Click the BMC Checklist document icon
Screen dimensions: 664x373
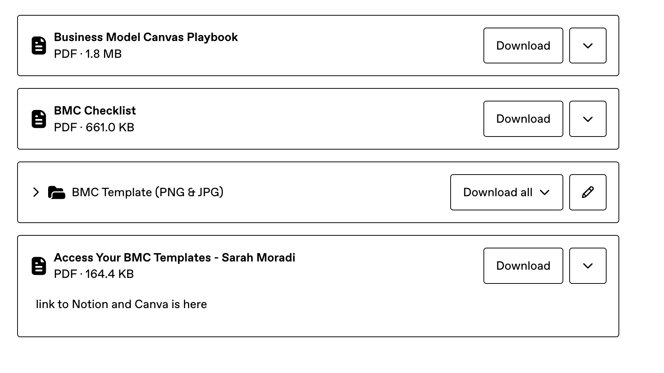coord(39,119)
